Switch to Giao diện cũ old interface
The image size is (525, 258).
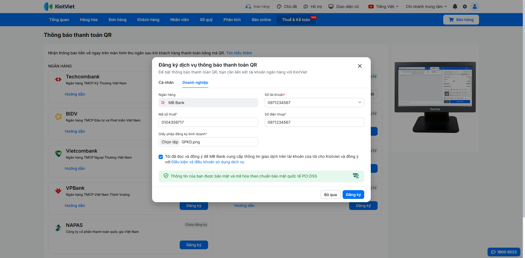[343, 7]
